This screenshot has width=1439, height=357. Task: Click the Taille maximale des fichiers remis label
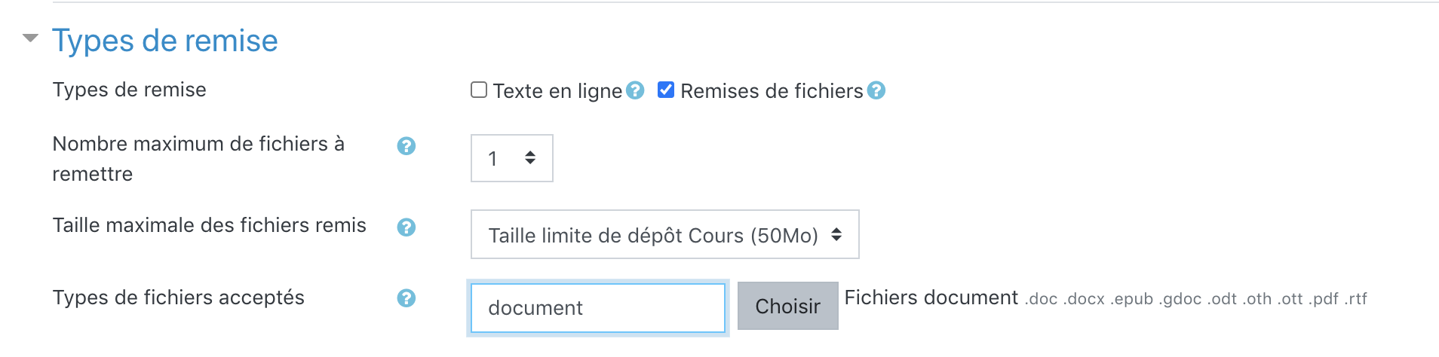pyautogui.click(x=209, y=225)
